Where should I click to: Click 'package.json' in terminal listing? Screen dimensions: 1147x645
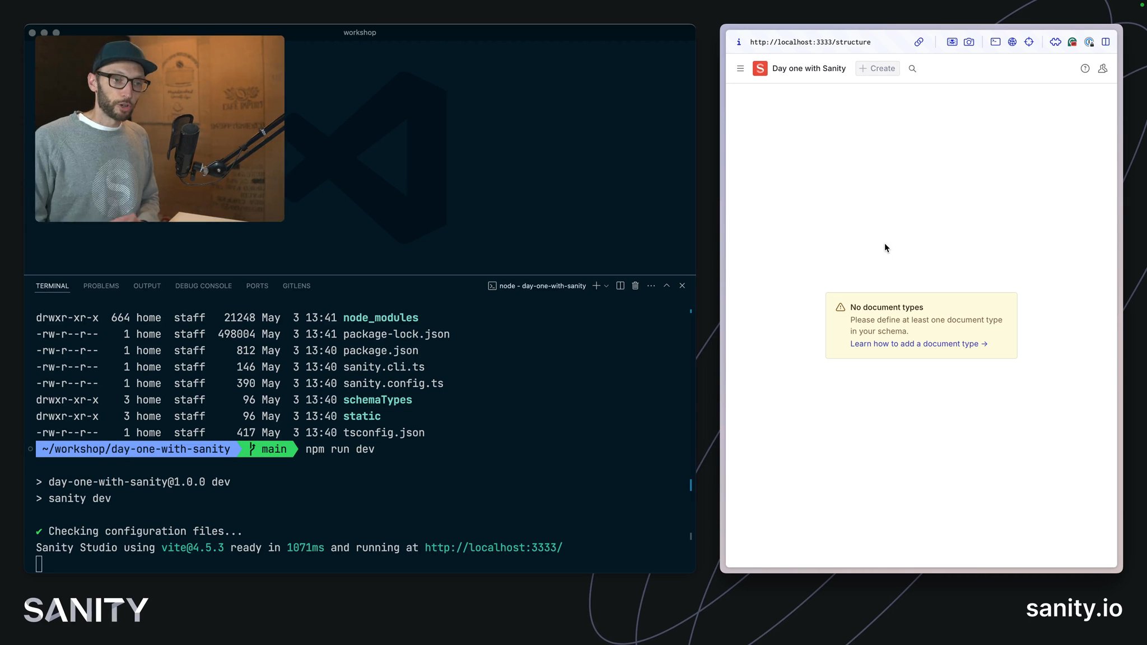point(381,350)
